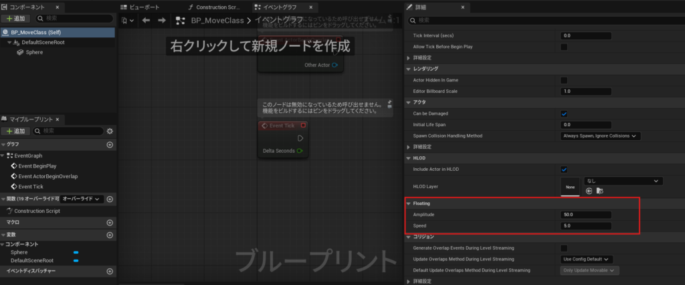Click the graph navigate back arrow

tap(146, 20)
